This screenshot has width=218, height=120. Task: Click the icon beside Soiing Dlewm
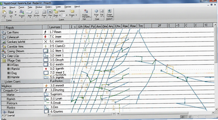click(4, 51)
